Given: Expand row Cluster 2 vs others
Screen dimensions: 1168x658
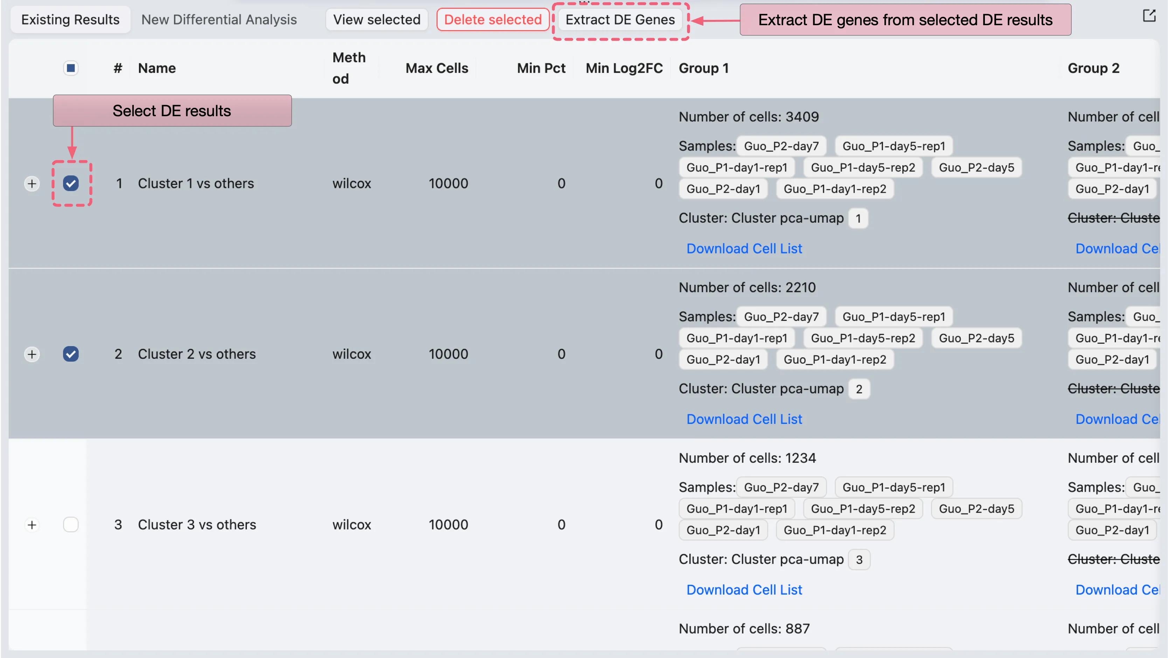Looking at the screenshot, I should [32, 354].
